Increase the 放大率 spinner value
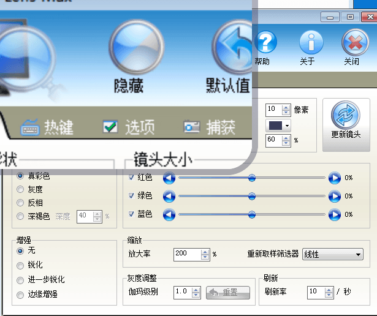 (x=205, y=252)
